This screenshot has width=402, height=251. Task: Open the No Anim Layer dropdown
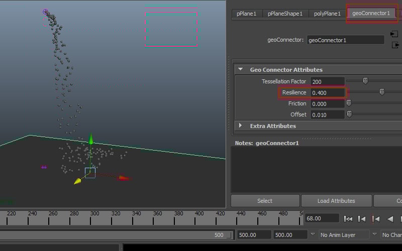[344, 235]
